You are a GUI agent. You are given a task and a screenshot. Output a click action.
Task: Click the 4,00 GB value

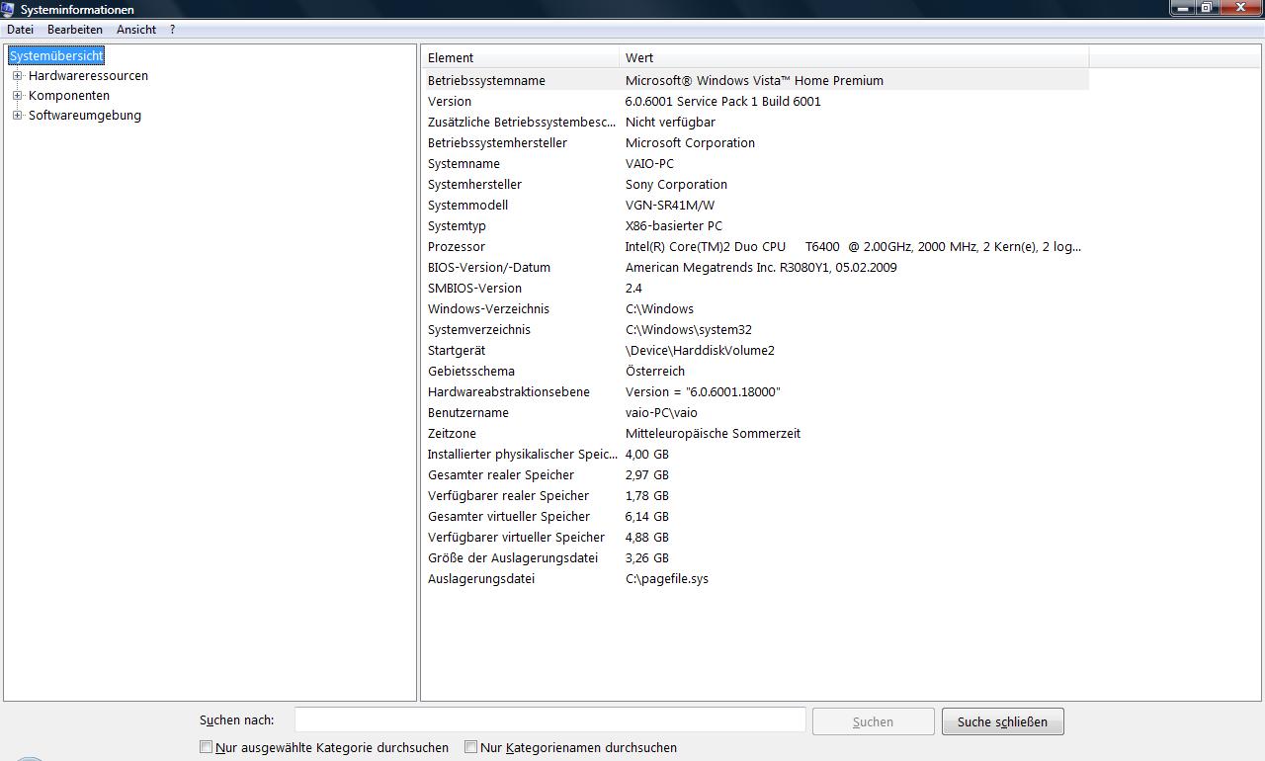(x=647, y=455)
